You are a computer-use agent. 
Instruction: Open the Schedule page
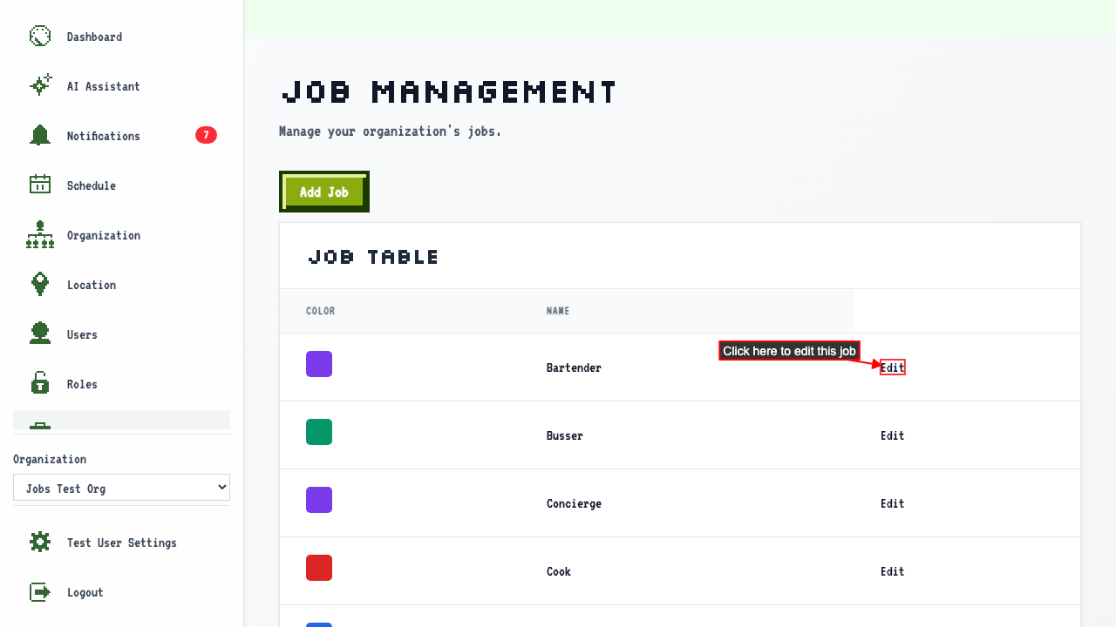coord(122,185)
